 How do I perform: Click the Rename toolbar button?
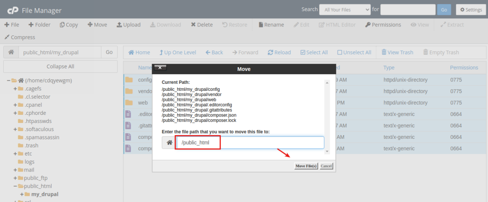tap(271, 24)
